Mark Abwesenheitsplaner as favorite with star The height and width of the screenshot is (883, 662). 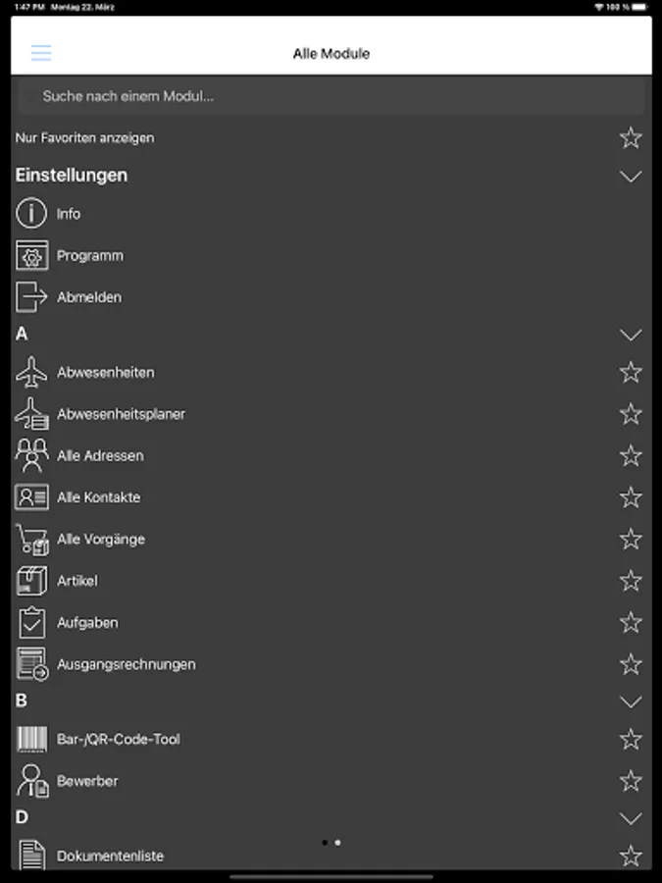pyautogui.click(x=631, y=414)
